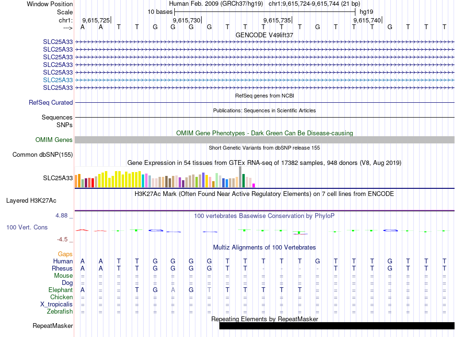The image size is (455, 337).
Task: Click the Publications: Sequences in Scientific Articles title
Action: tap(264, 110)
